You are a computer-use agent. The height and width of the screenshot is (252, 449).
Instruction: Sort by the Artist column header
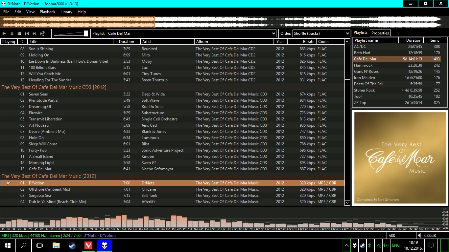click(x=167, y=42)
